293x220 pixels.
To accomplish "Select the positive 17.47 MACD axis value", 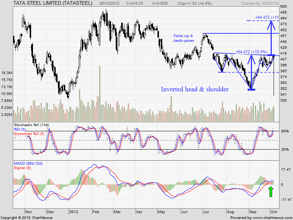I will [286, 170].
